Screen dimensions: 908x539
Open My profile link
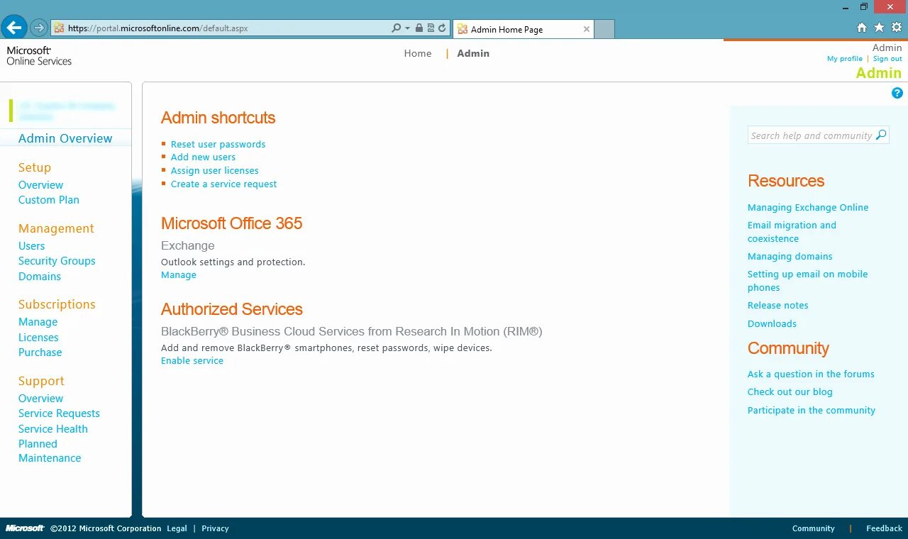click(845, 59)
